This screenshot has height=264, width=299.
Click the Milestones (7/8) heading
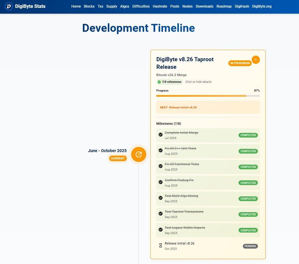click(x=169, y=124)
